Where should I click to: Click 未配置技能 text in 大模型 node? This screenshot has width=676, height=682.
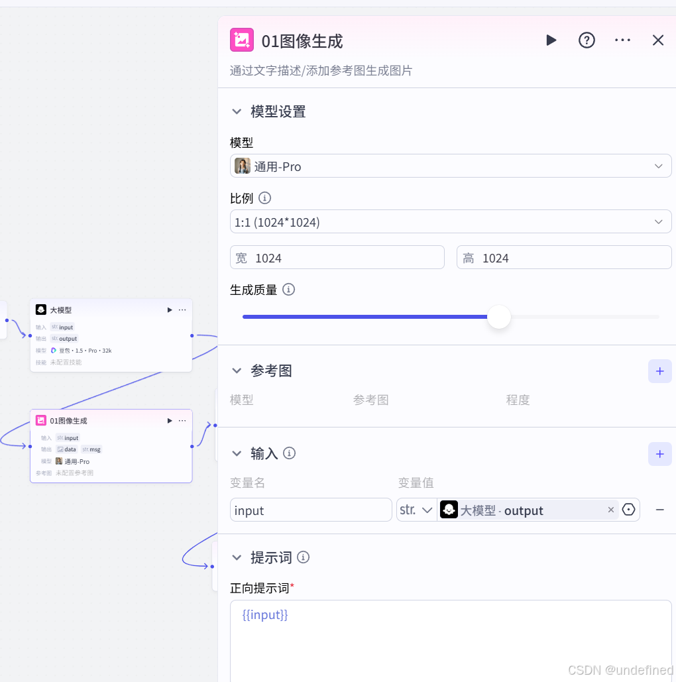pos(66,363)
